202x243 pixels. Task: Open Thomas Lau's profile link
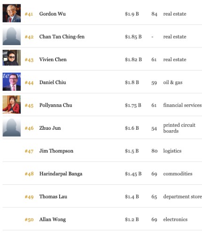[x=53, y=196]
